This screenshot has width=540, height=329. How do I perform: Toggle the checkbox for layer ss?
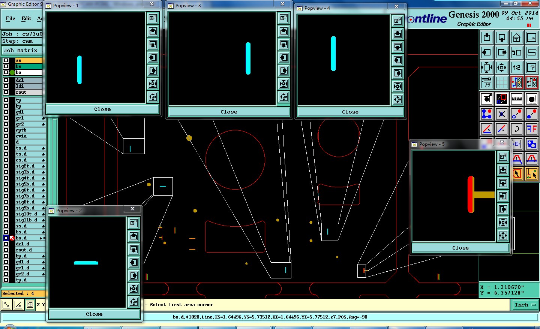[6, 60]
